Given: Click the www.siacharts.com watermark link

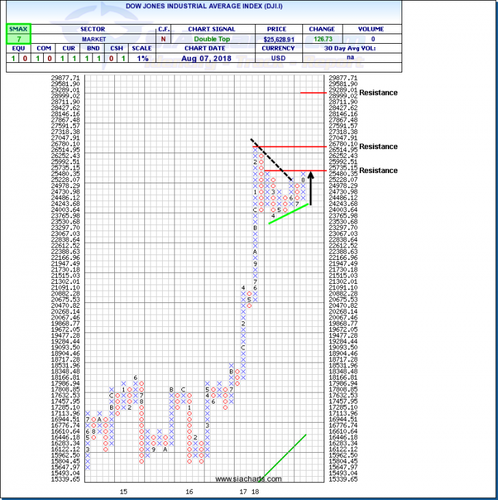Looking at the screenshot, I should click(x=240, y=479).
